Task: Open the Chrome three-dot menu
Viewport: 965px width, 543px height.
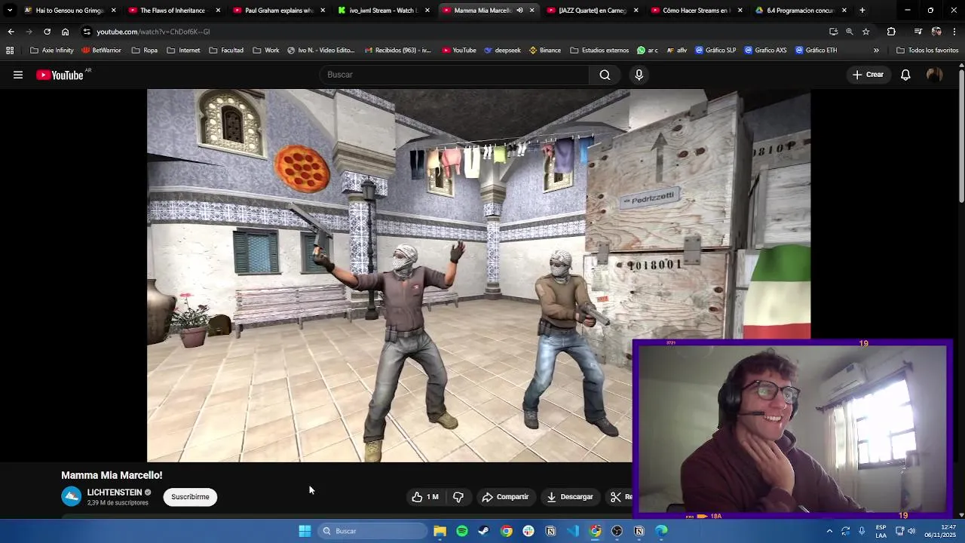Action: pyautogui.click(x=954, y=32)
